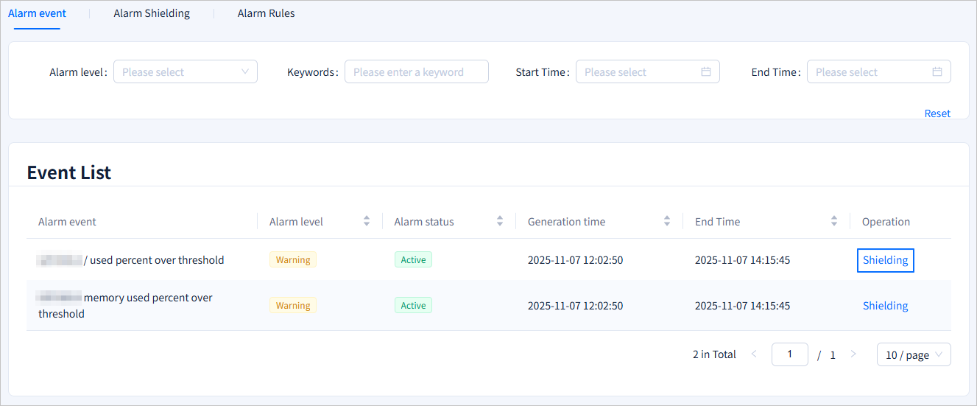
Task: Expand the 10 / page size selector
Action: (x=913, y=354)
